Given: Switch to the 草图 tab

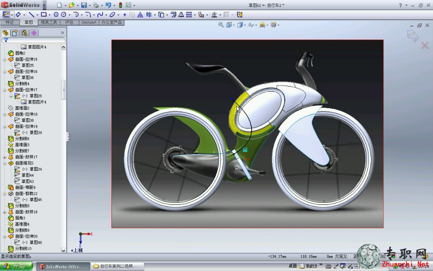Looking at the screenshot, I should [x=29, y=22].
